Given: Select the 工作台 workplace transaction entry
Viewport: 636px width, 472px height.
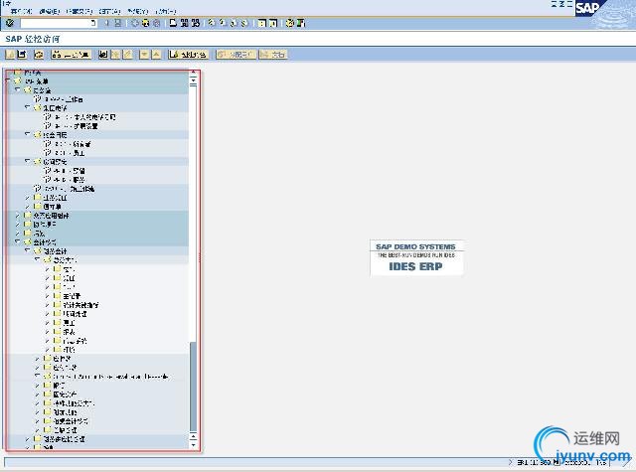Looking at the screenshot, I should pyautogui.click(x=63, y=99).
